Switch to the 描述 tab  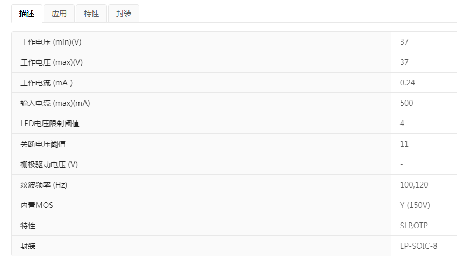(27, 13)
